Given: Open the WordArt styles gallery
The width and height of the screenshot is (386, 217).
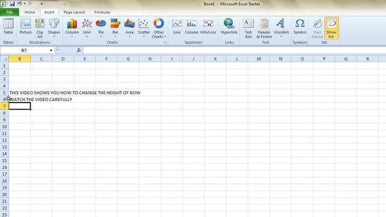Looking at the screenshot, I should coord(281,28).
